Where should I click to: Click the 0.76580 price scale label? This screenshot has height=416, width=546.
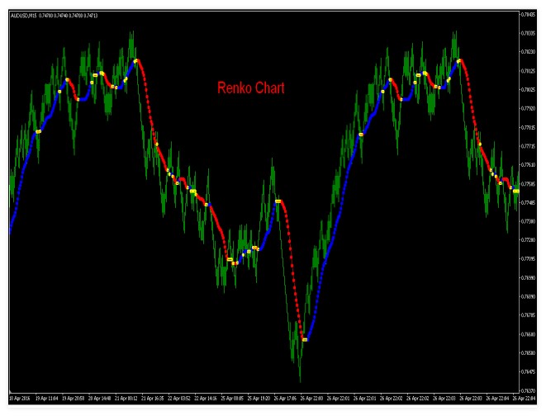click(x=529, y=353)
